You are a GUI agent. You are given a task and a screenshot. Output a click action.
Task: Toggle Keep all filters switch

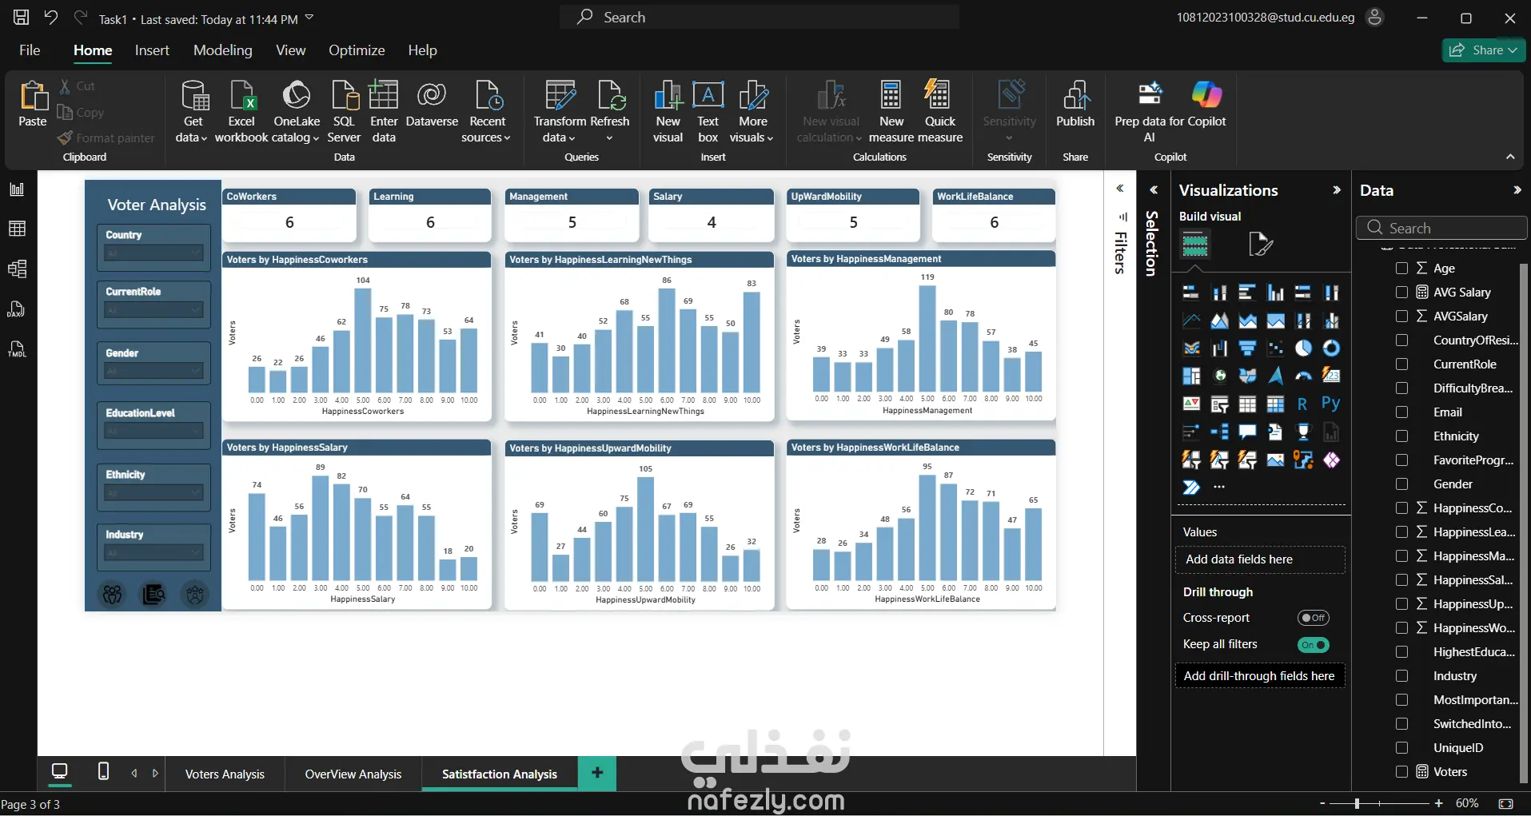tap(1313, 645)
